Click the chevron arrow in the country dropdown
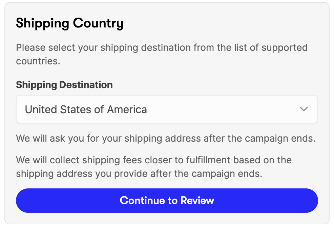The height and width of the screenshot is (225, 334). point(304,109)
